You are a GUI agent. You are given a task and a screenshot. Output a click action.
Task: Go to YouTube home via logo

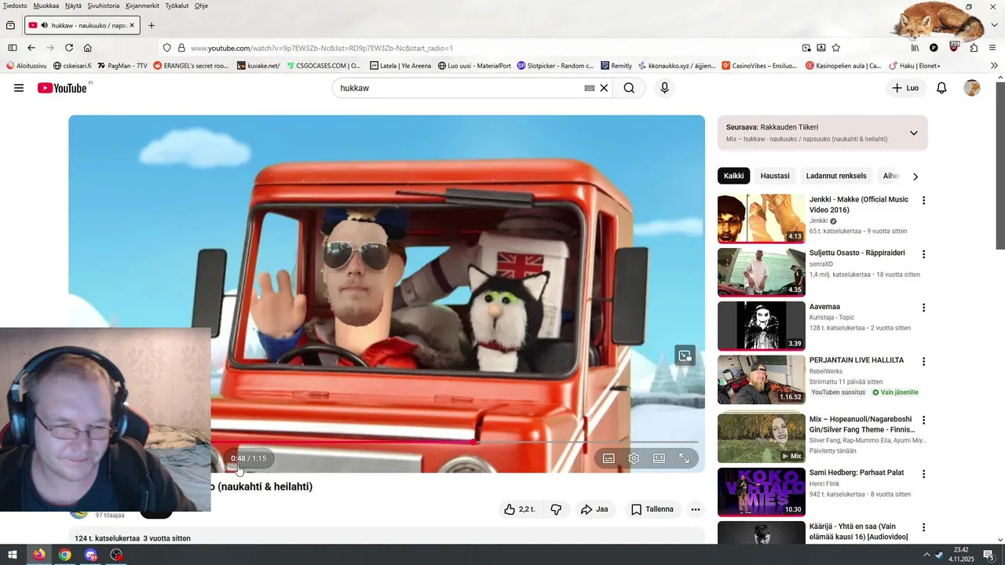pyautogui.click(x=63, y=88)
